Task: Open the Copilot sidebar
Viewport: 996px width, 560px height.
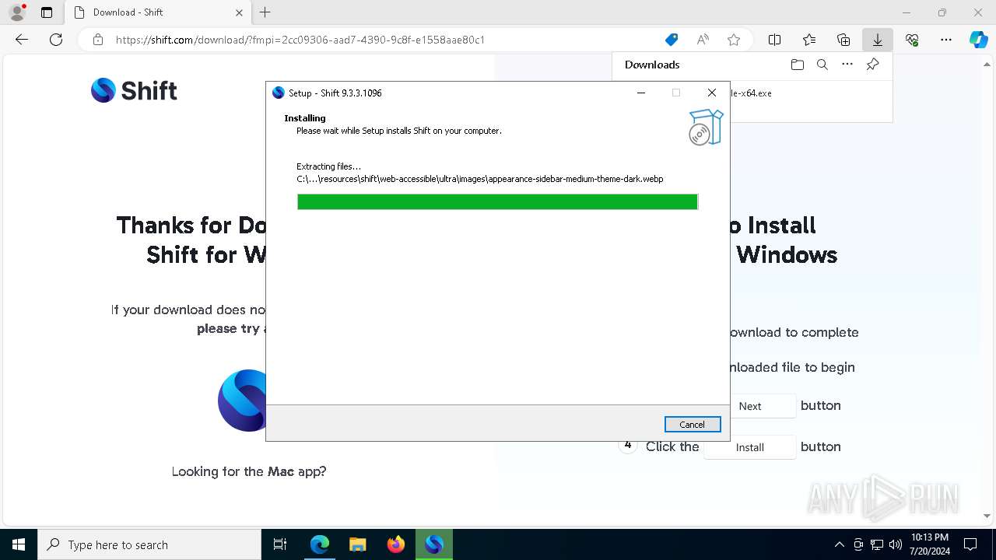Action: [x=978, y=40]
